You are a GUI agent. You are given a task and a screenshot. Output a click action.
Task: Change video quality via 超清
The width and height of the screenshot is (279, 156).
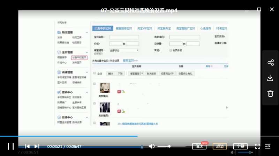(220, 146)
